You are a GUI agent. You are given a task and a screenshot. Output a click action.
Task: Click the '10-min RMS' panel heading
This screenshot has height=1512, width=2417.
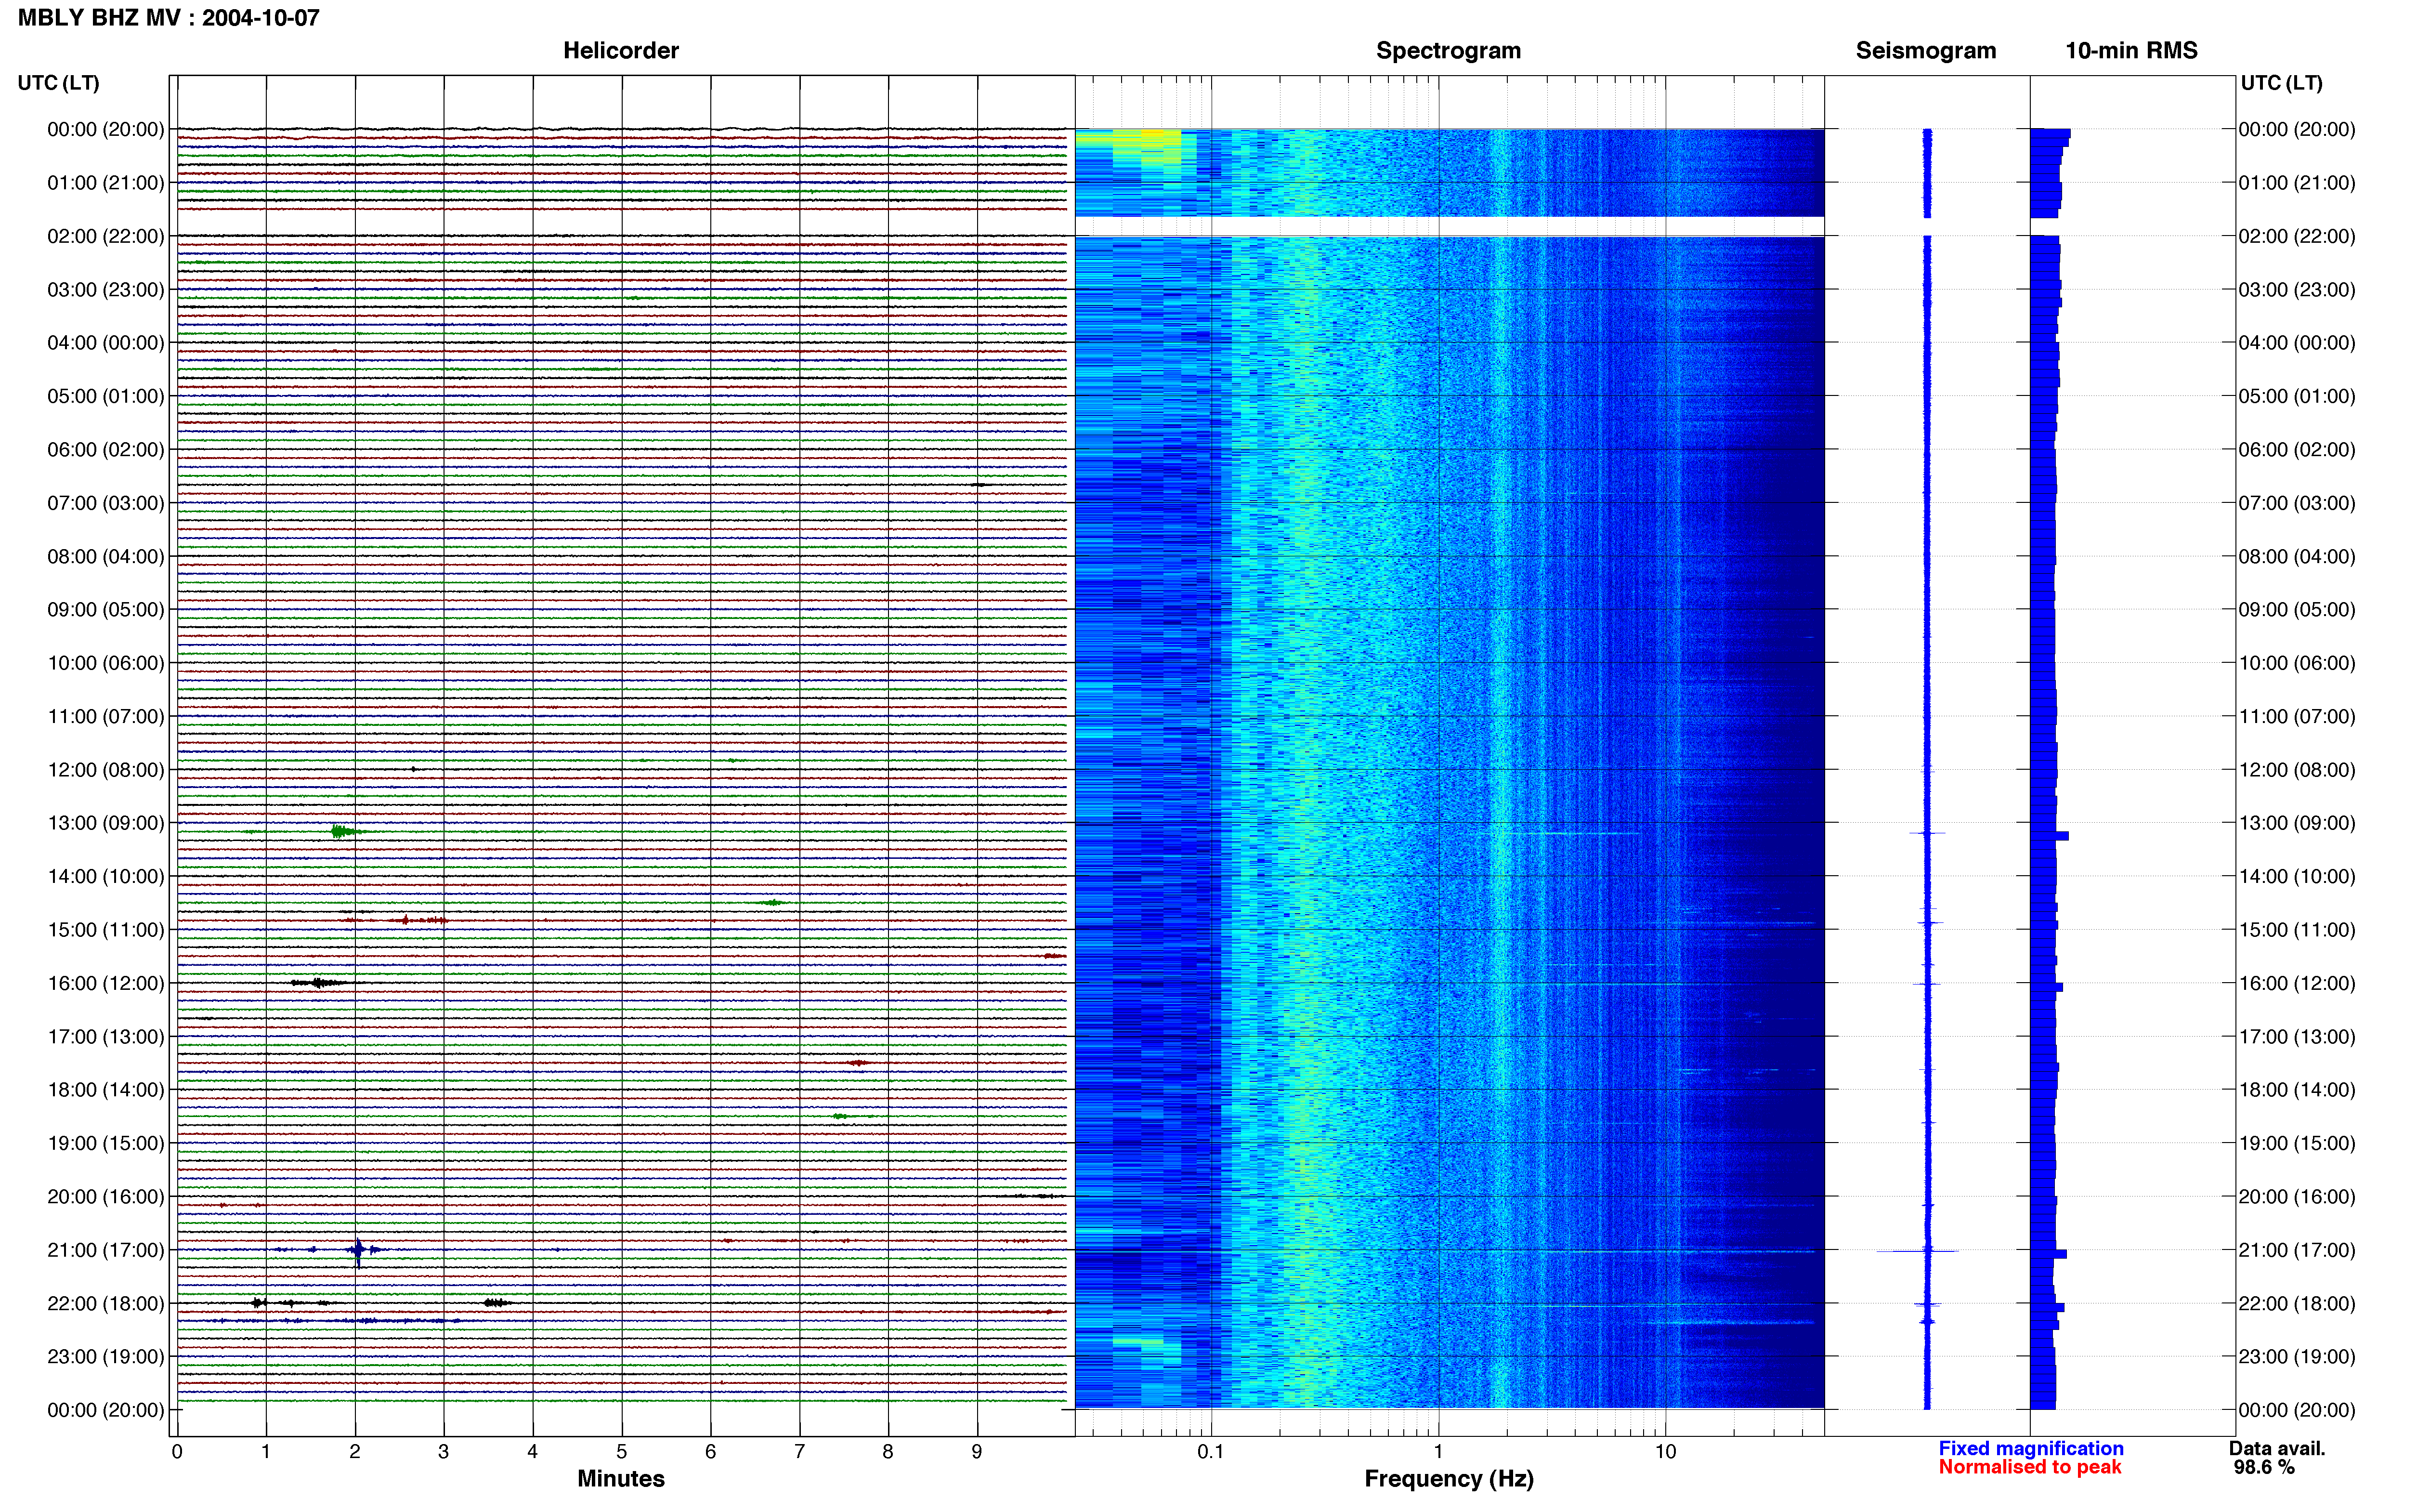tap(2131, 50)
